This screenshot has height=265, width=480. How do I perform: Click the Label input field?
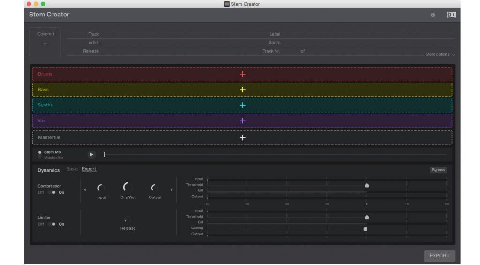pos(367,34)
